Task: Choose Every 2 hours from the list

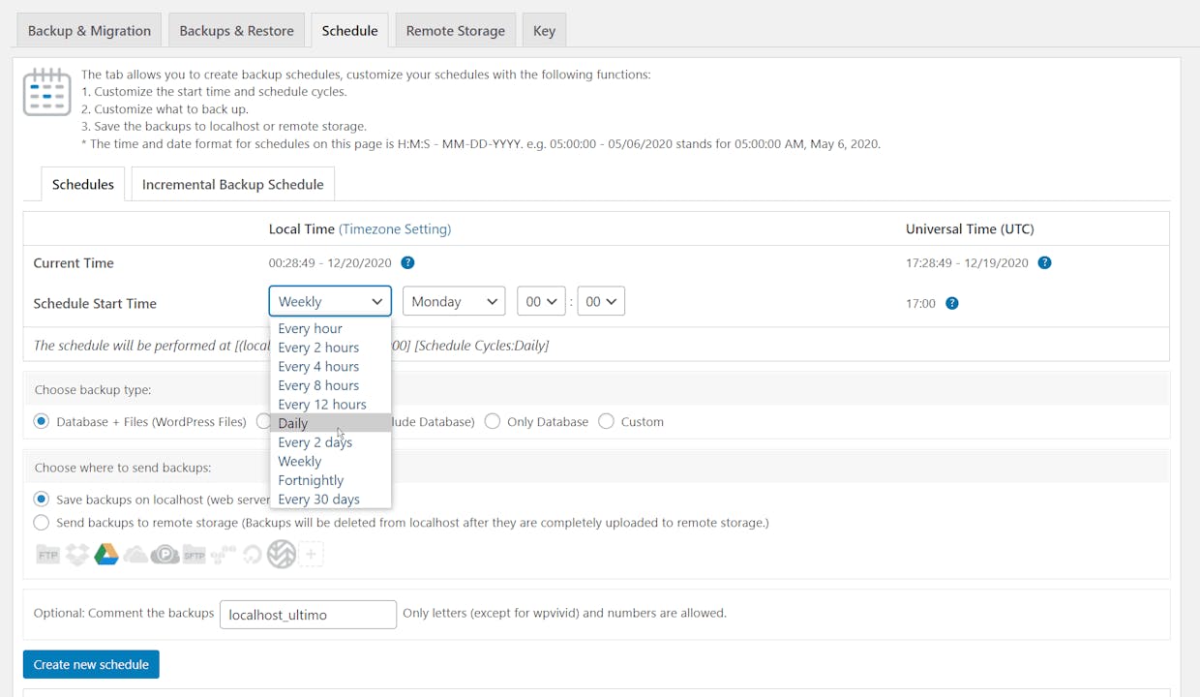Action: point(330,348)
